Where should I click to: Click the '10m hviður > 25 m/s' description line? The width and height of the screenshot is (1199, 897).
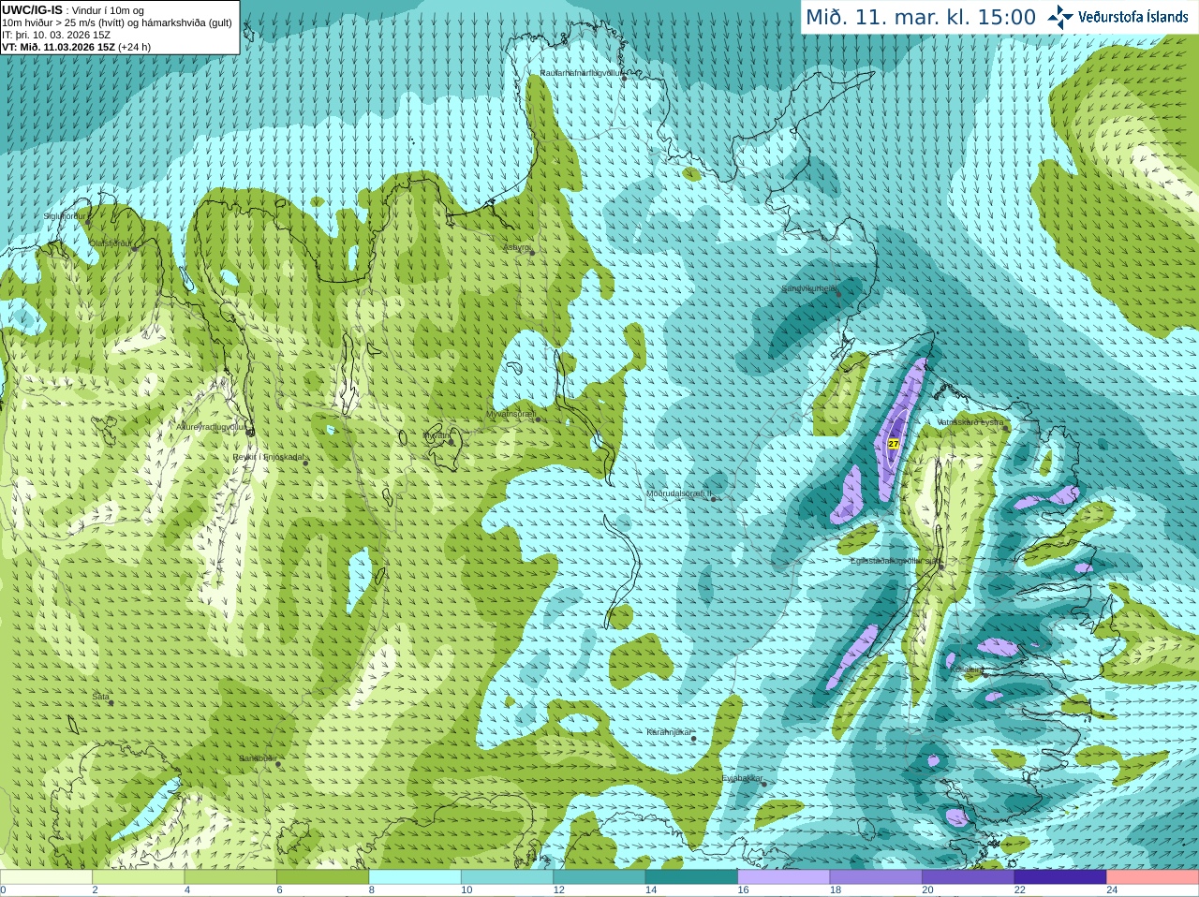[117, 22]
